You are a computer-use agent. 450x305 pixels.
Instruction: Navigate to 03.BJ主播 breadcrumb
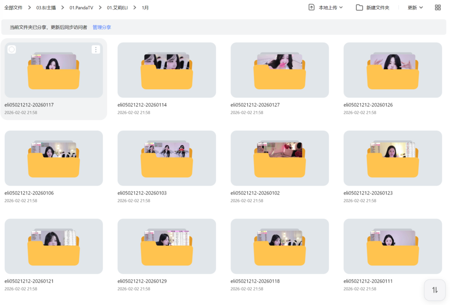coord(46,7)
